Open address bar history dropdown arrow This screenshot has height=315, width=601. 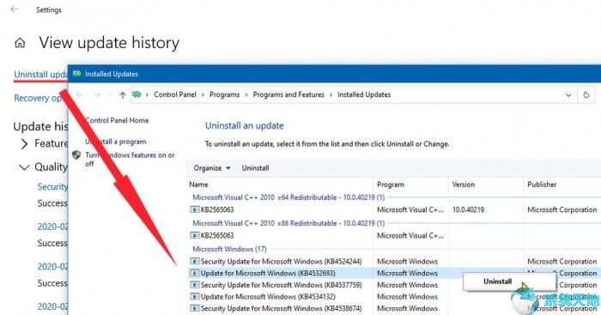click(x=568, y=95)
